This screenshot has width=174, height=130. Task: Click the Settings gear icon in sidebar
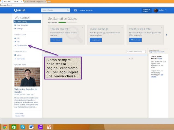click(15, 28)
